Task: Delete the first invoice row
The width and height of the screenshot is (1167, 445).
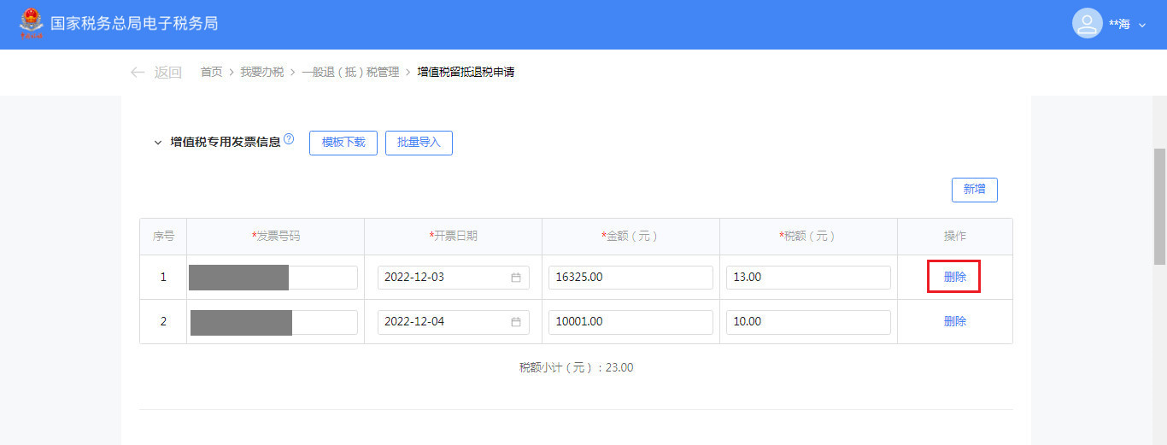Action: (x=954, y=278)
